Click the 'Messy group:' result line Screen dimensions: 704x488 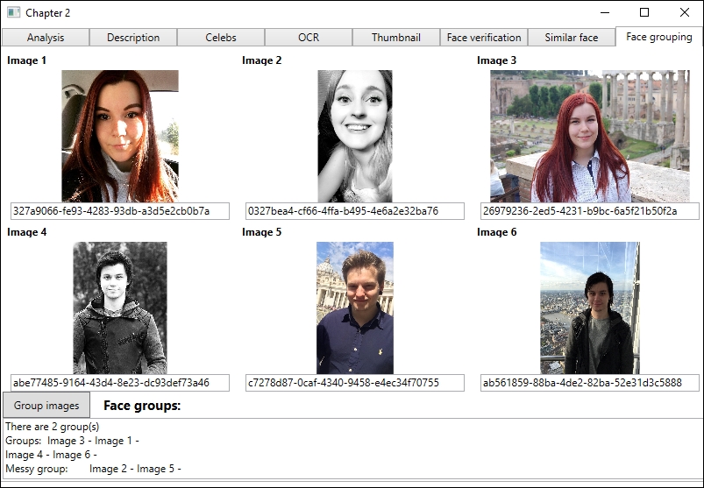[x=93, y=469]
